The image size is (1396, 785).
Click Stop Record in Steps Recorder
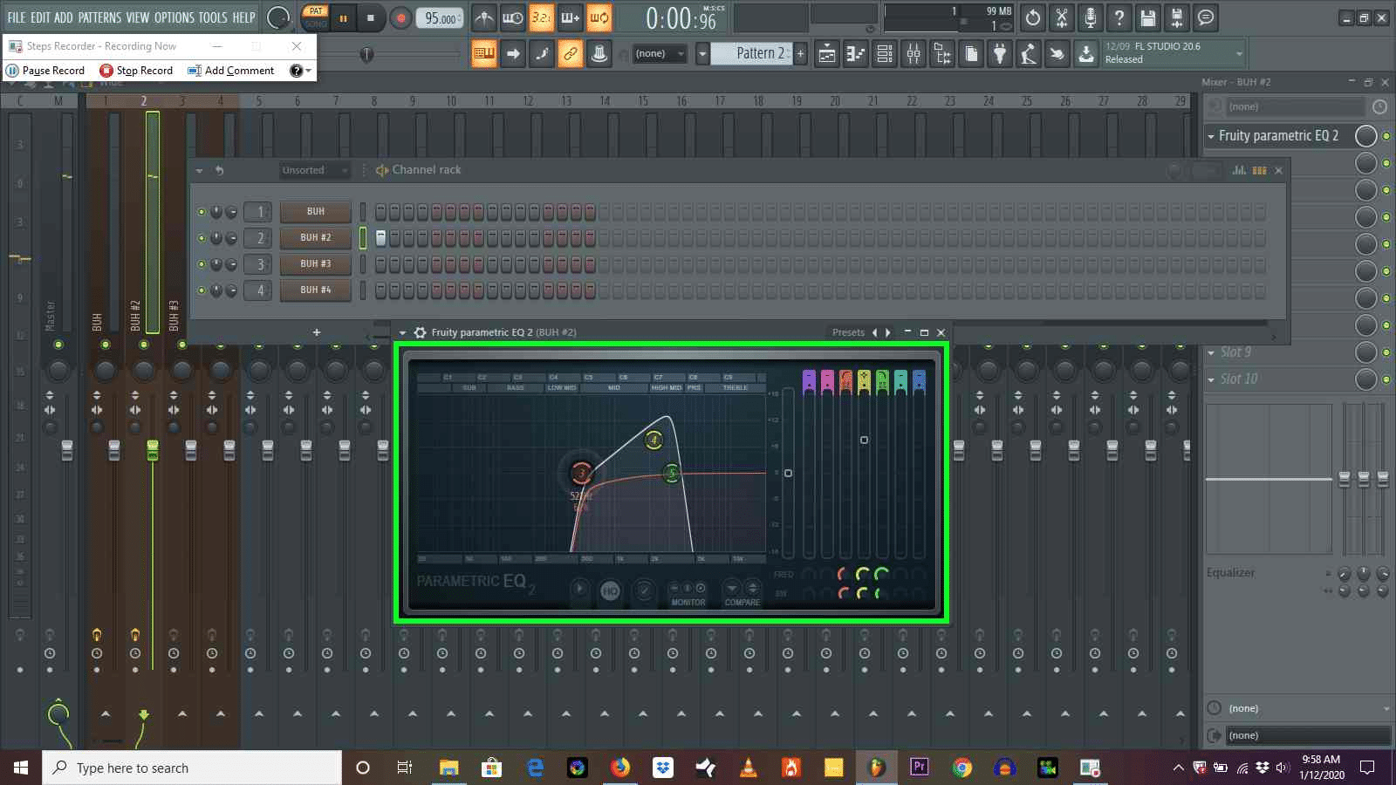tap(136, 71)
